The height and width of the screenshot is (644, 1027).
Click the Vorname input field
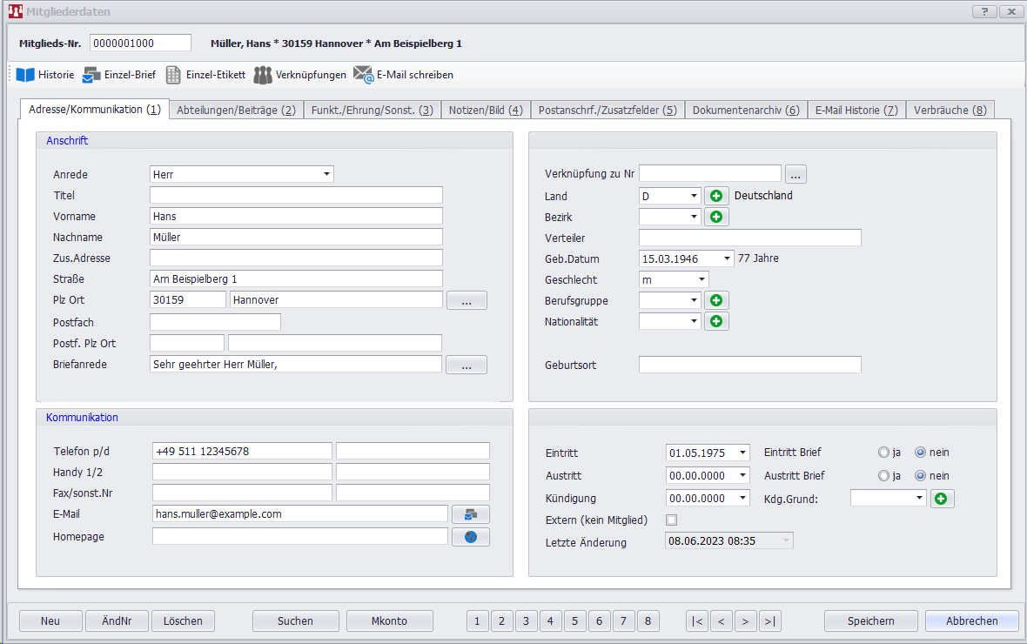pos(296,216)
